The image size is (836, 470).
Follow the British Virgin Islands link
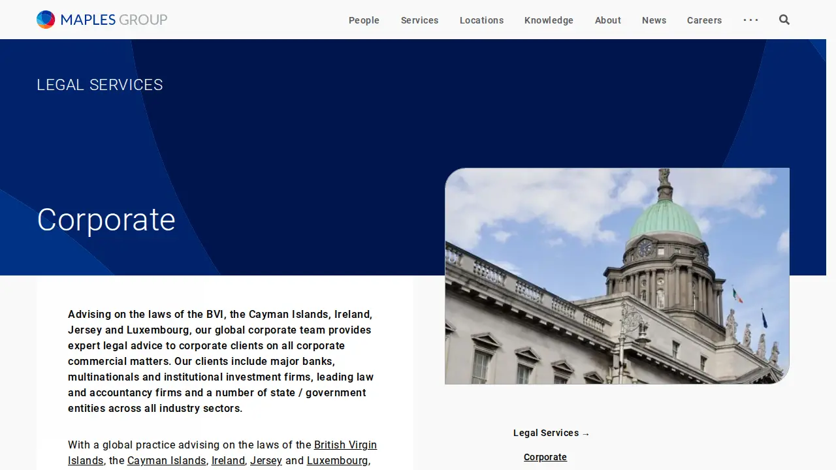pyautogui.click(x=345, y=445)
